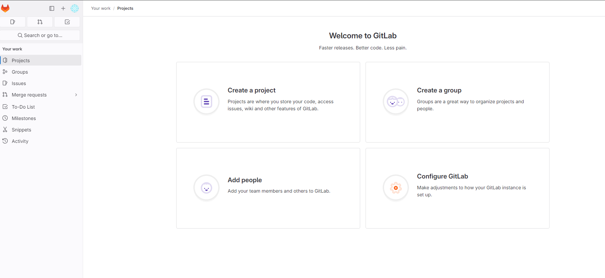
Task: Click the search magnifier icon
Action: [x=20, y=35]
